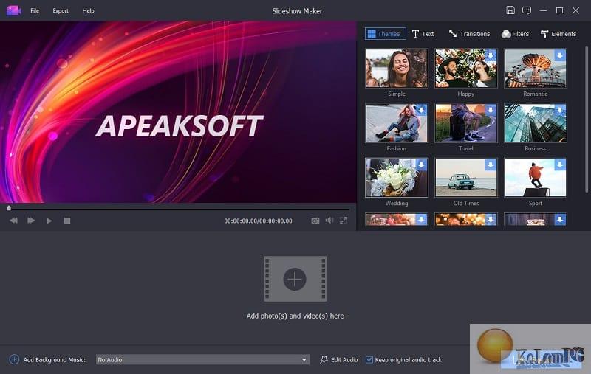Open the Export menu
The width and height of the screenshot is (591, 374).
[61, 10]
